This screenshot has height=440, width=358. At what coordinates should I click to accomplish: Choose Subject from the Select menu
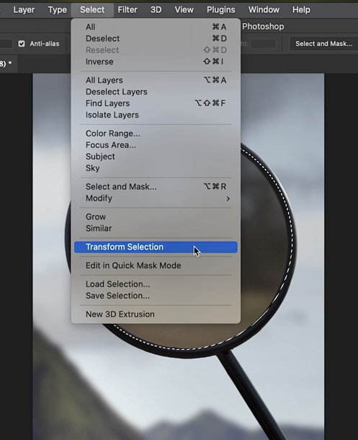click(x=156, y=157)
